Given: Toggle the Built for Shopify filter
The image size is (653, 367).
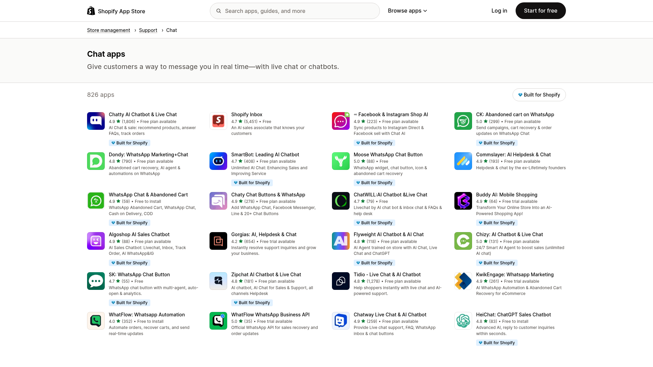Looking at the screenshot, I should click(539, 95).
